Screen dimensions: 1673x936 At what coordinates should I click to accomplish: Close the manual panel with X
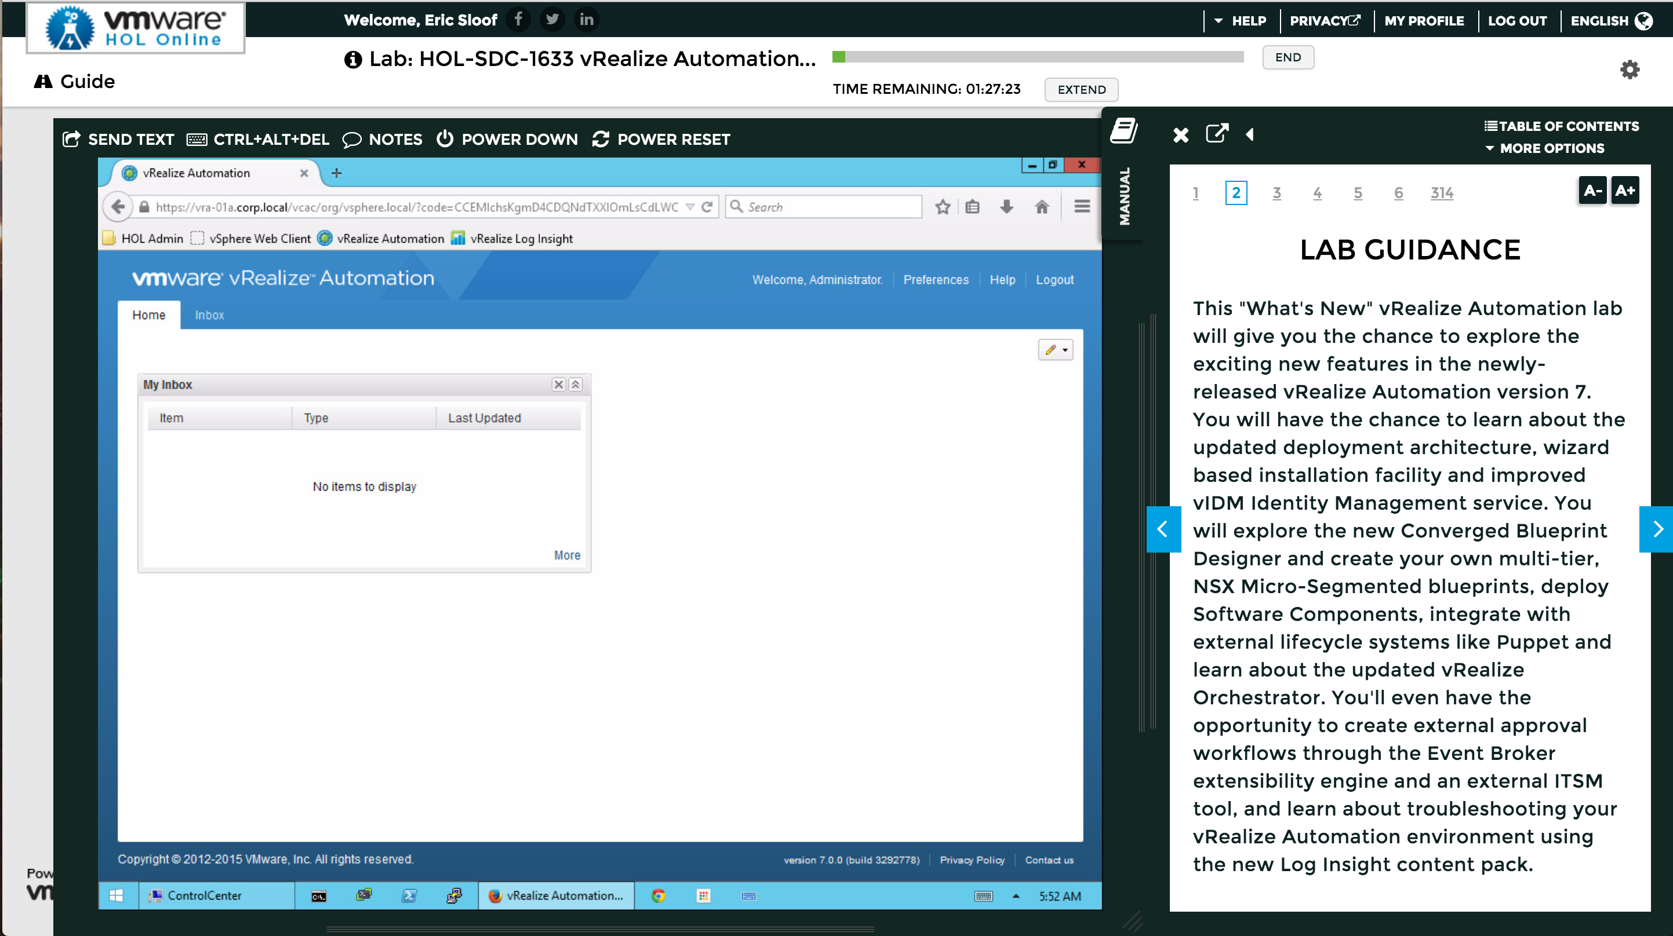[1181, 135]
